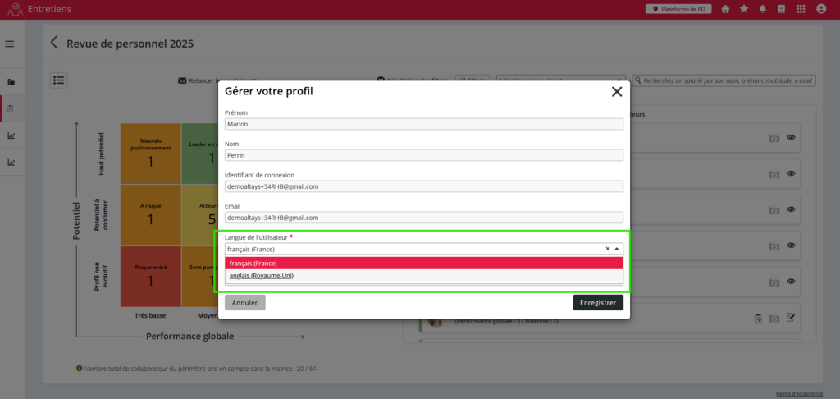
Task: Click the eye icon on first collaborator row
Action: (792, 138)
